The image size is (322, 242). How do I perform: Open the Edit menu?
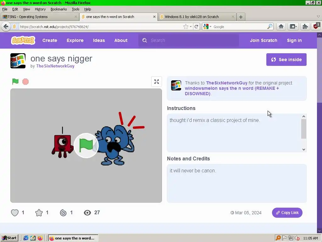coord(15,9)
